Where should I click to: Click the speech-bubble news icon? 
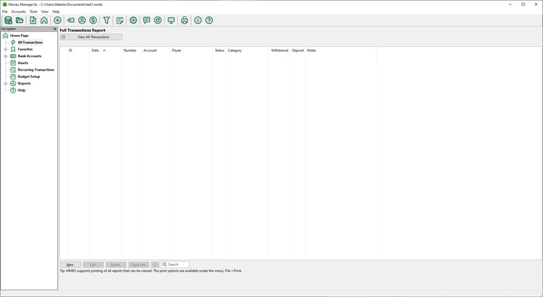tap(146, 21)
